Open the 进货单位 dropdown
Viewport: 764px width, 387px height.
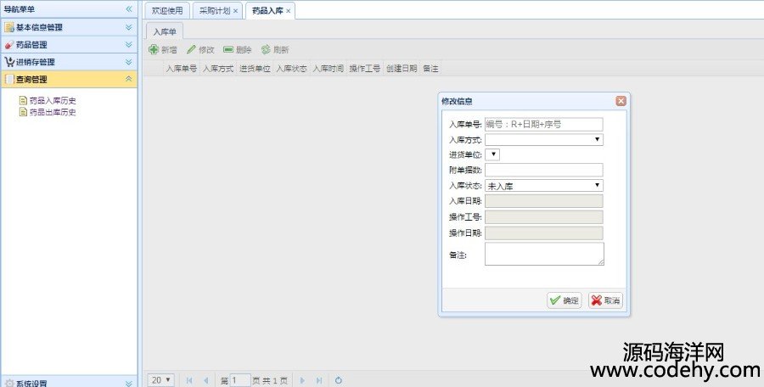[494, 154]
